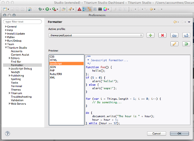Viewport: 194px width, 141px height.
Task: Collapse the Titanium Studio tree node
Action: [6, 48]
